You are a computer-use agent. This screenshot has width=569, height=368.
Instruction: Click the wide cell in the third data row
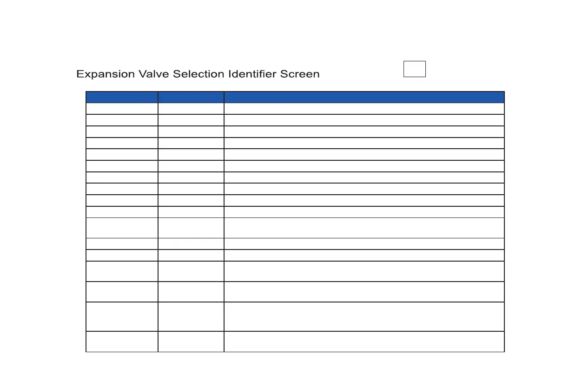click(364, 131)
